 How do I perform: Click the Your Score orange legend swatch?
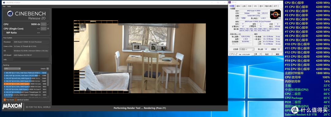tap(5, 100)
